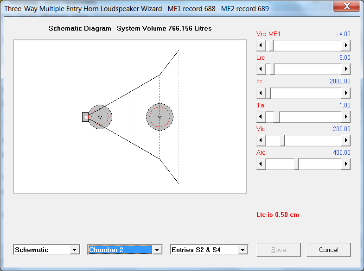Increase Fr using its right arrow
The width and height of the screenshot is (364, 271).
pyautogui.click(x=345, y=93)
